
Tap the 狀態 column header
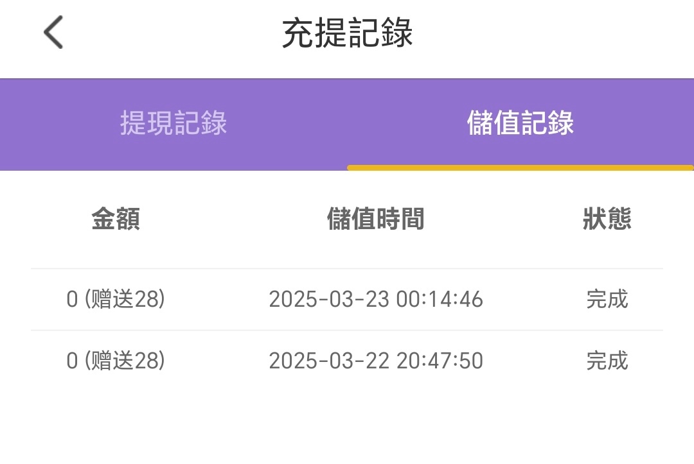click(607, 219)
